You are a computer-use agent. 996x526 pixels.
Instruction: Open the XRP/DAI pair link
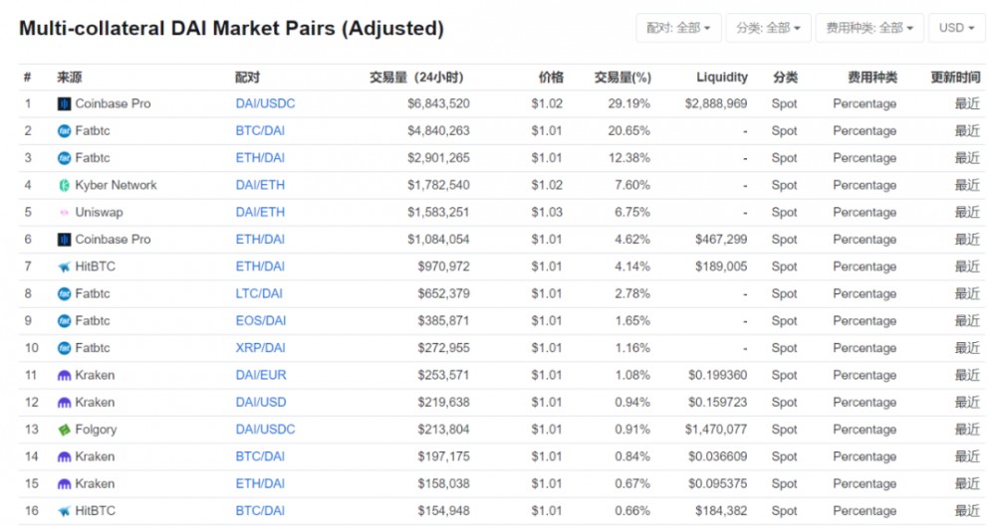260,348
